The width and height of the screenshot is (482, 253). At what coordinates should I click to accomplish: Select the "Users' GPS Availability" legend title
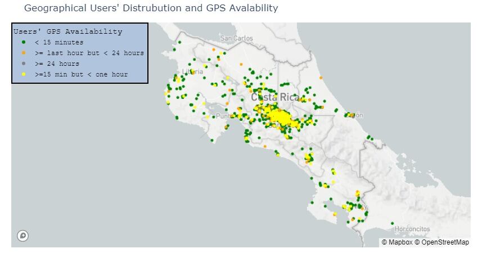pyautogui.click(x=67, y=31)
